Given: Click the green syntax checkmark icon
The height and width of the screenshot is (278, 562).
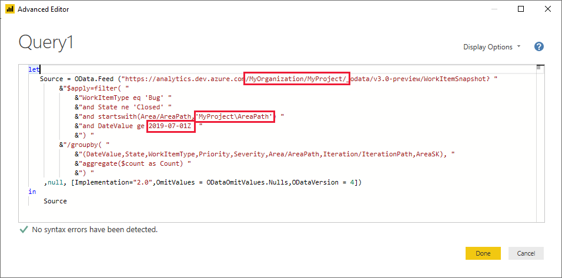Looking at the screenshot, I should [24, 229].
